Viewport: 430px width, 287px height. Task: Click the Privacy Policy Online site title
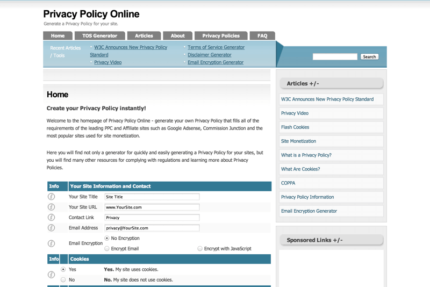click(x=91, y=14)
